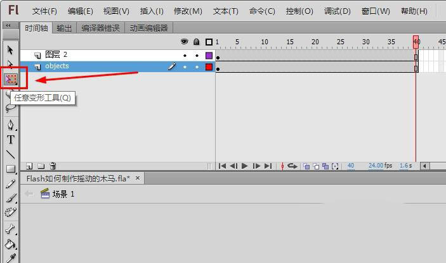Open the 帮助(H) menu
This screenshot has height=263, width=446.
tap(414, 11)
